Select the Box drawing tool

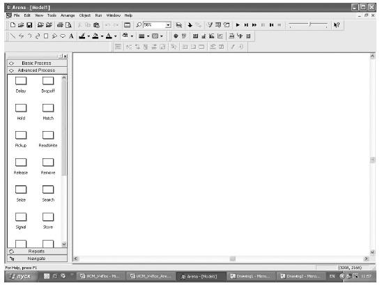click(46, 36)
